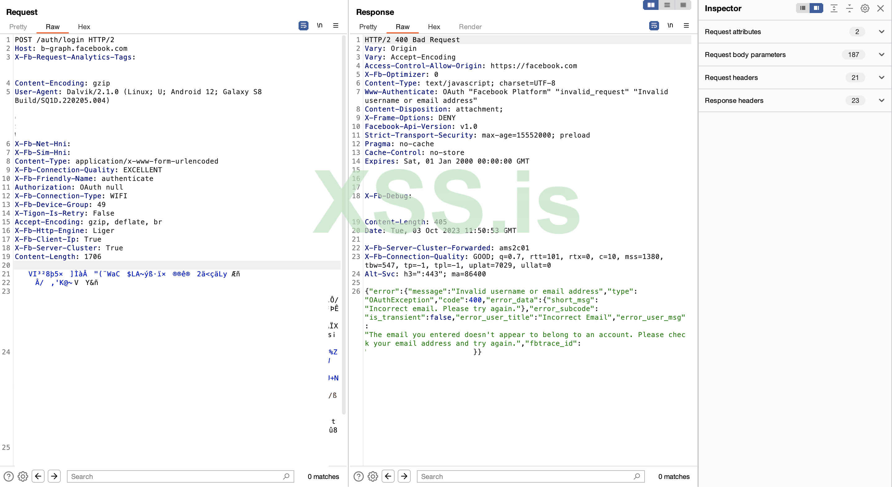Select side-by-side layout view icon
892x487 pixels.
coord(651,5)
